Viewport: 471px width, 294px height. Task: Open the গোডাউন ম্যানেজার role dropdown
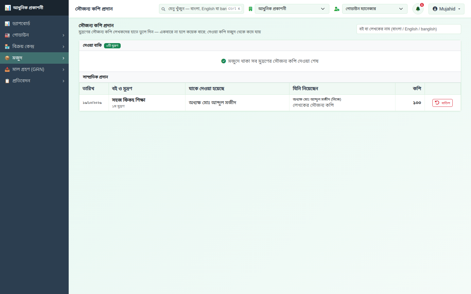375,9
